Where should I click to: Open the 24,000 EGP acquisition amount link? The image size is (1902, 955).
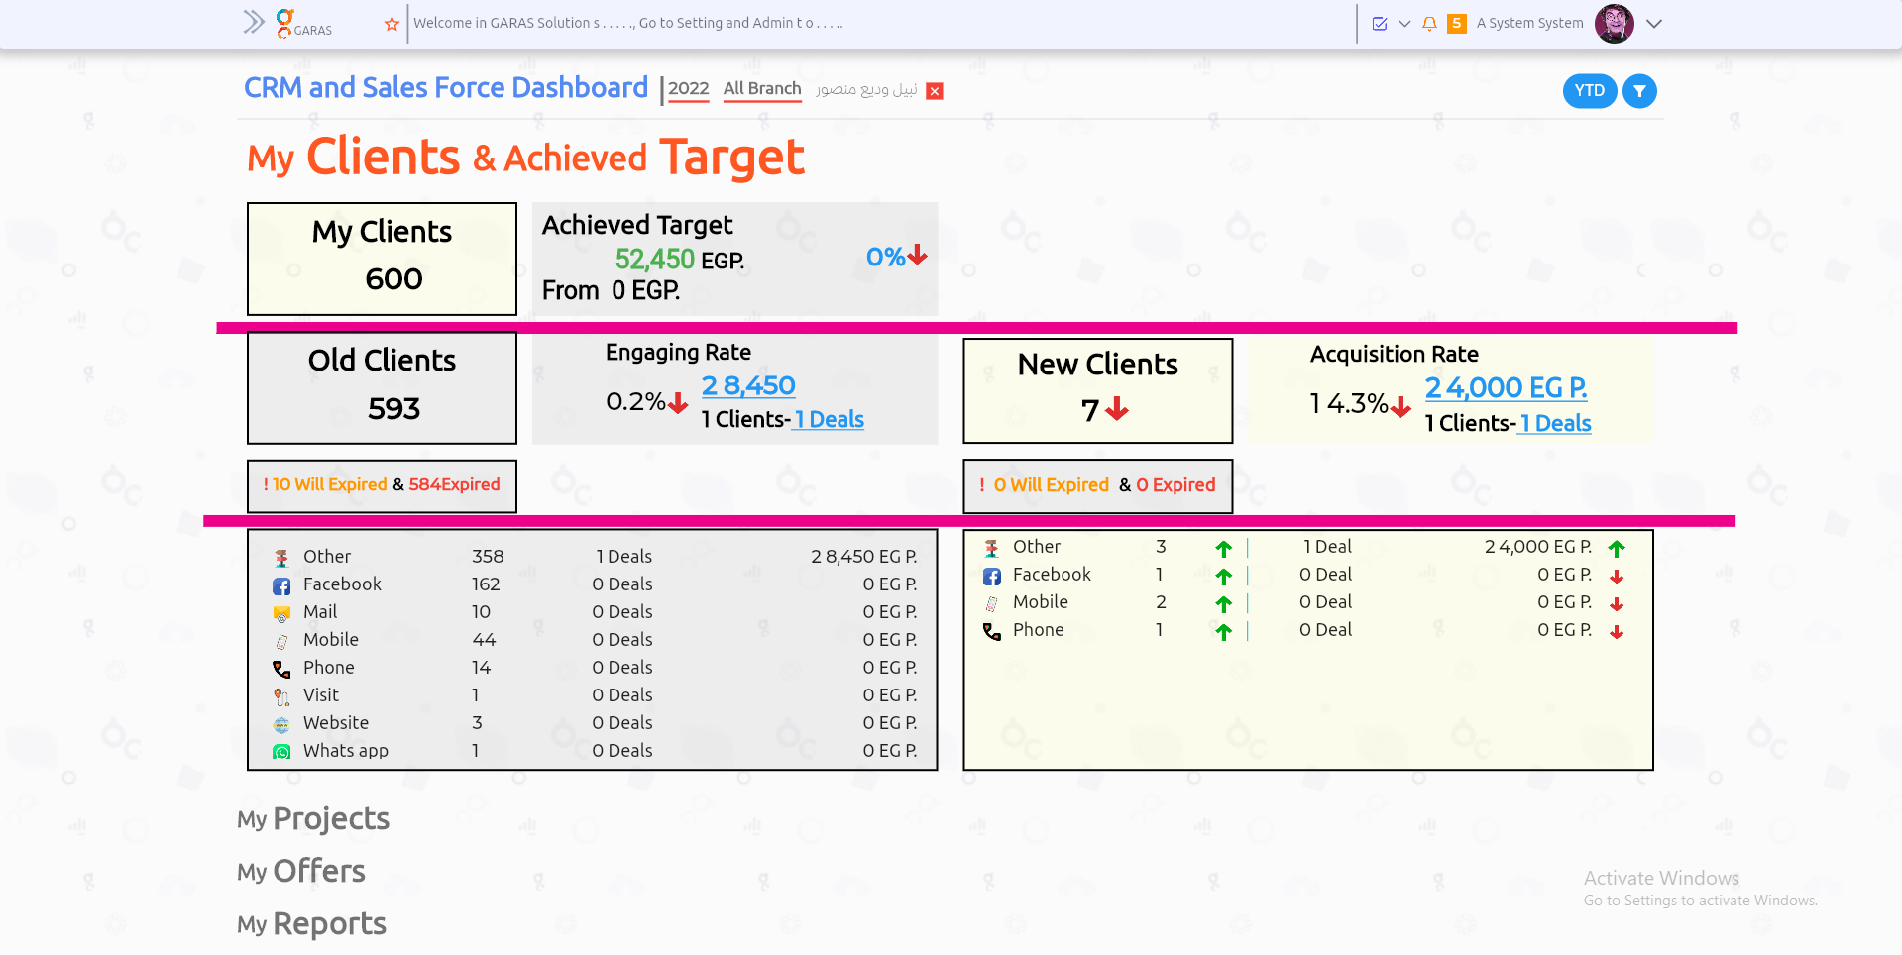point(1506,388)
